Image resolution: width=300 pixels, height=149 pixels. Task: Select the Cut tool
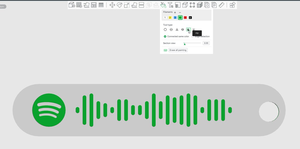141,5
